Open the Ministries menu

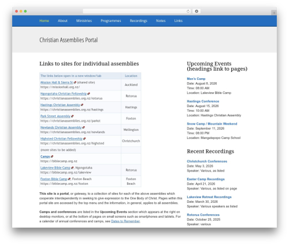pyautogui.click(x=84, y=21)
